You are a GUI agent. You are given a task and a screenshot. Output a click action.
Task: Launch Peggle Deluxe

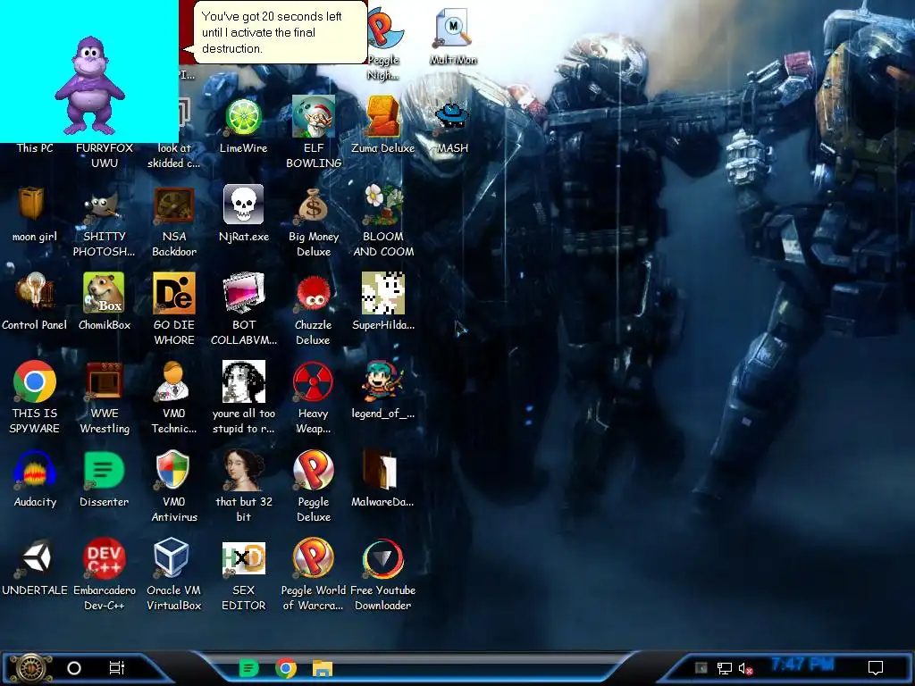pos(314,471)
